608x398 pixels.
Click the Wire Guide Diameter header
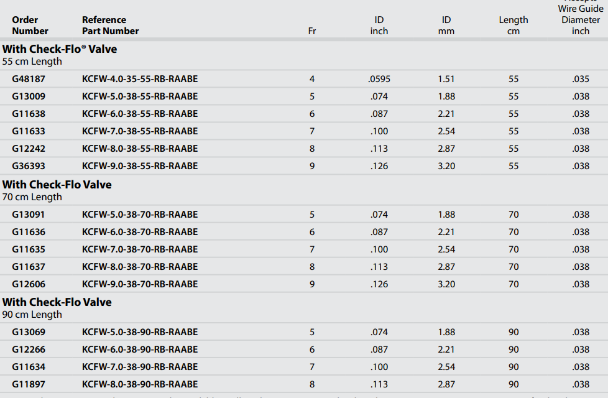coord(581,20)
